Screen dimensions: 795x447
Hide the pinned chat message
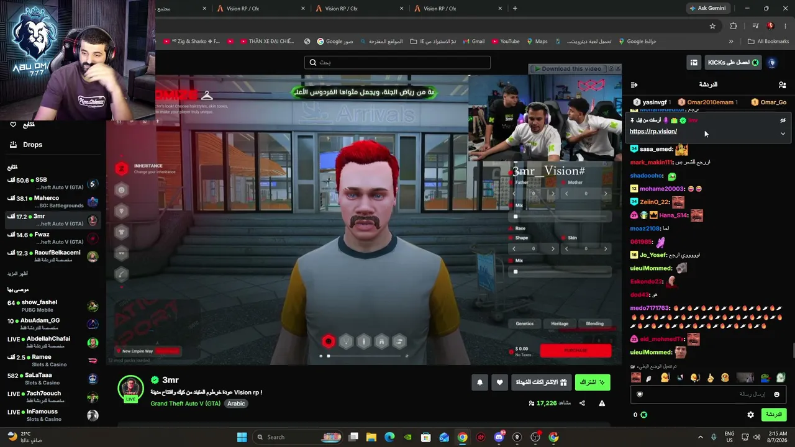point(783,120)
